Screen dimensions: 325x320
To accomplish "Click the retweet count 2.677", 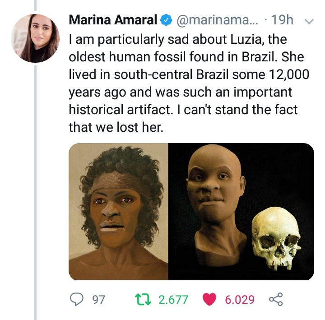I will (x=173, y=299).
